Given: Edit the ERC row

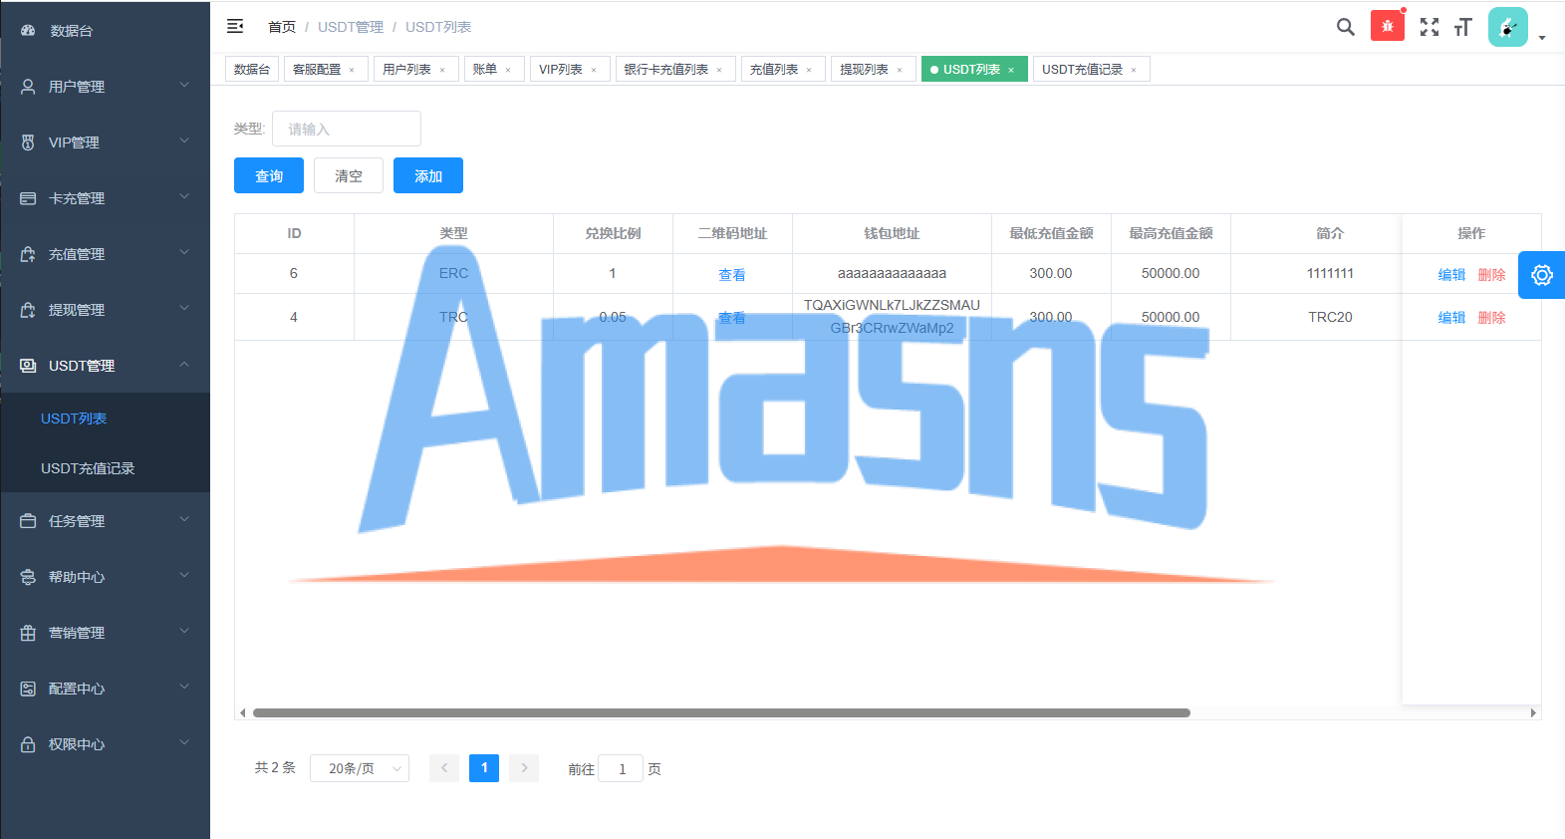Looking at the screenshot, I should point(1451,275).
